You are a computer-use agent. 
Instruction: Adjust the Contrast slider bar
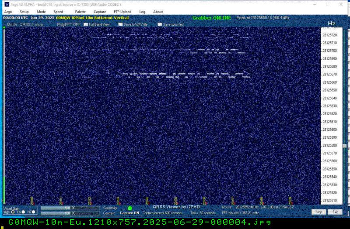(x=70, y=213)
